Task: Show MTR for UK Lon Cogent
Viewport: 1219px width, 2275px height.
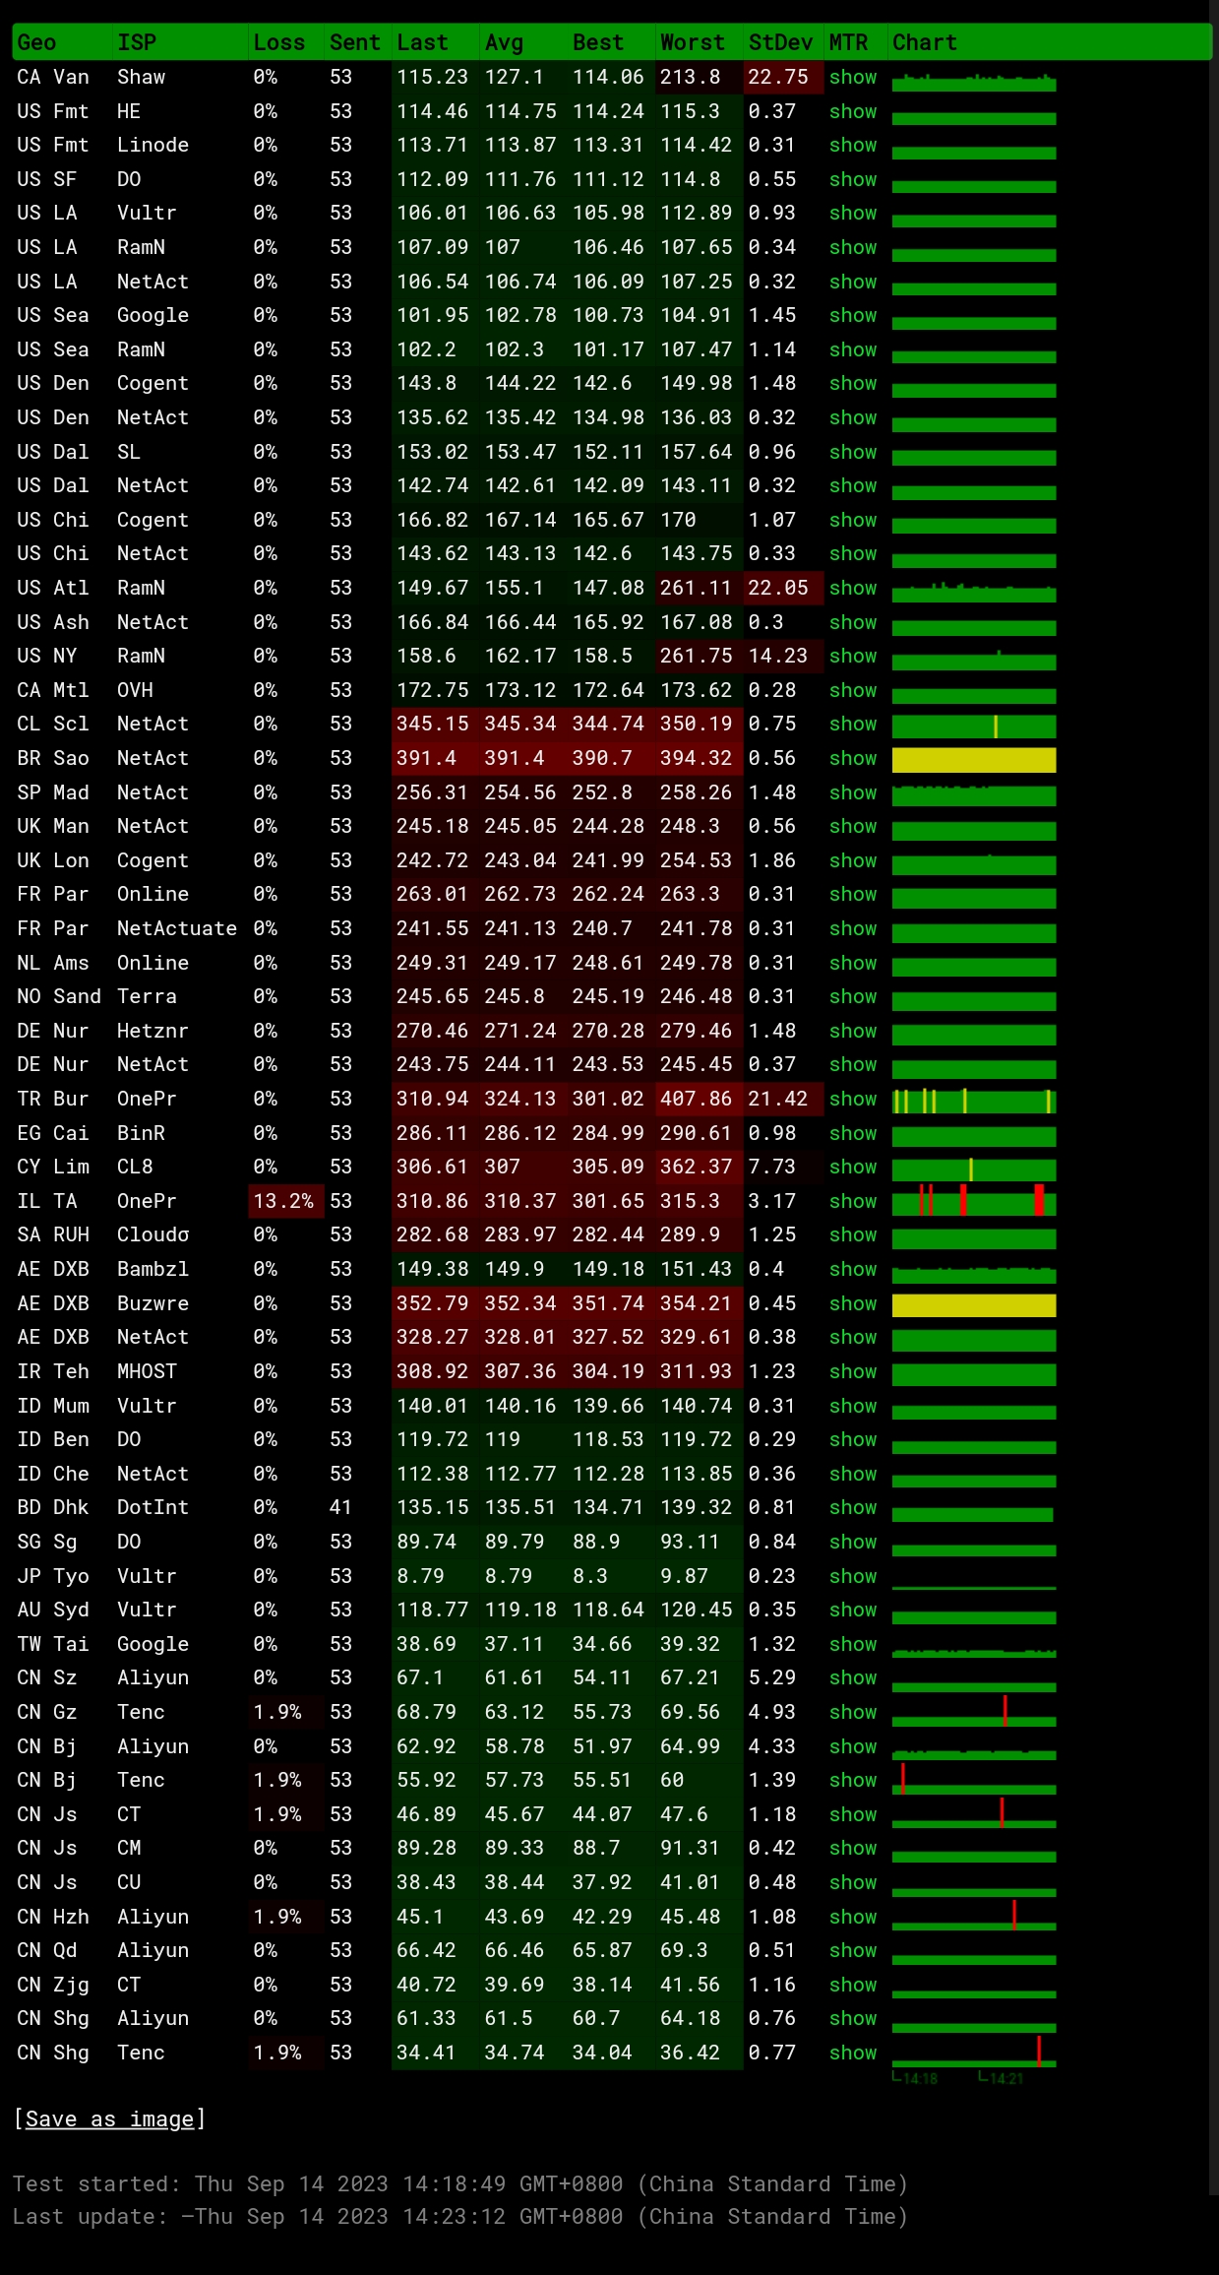Action: (x=852, y=860)
